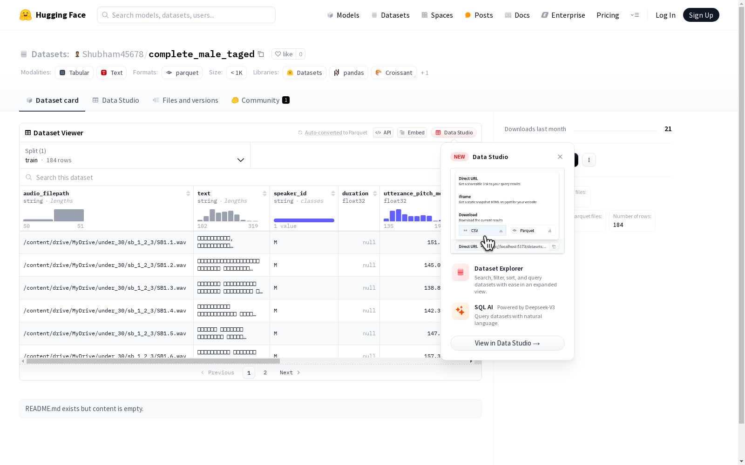Click the Dataset Viewer table icon

[x=28, y=133]
